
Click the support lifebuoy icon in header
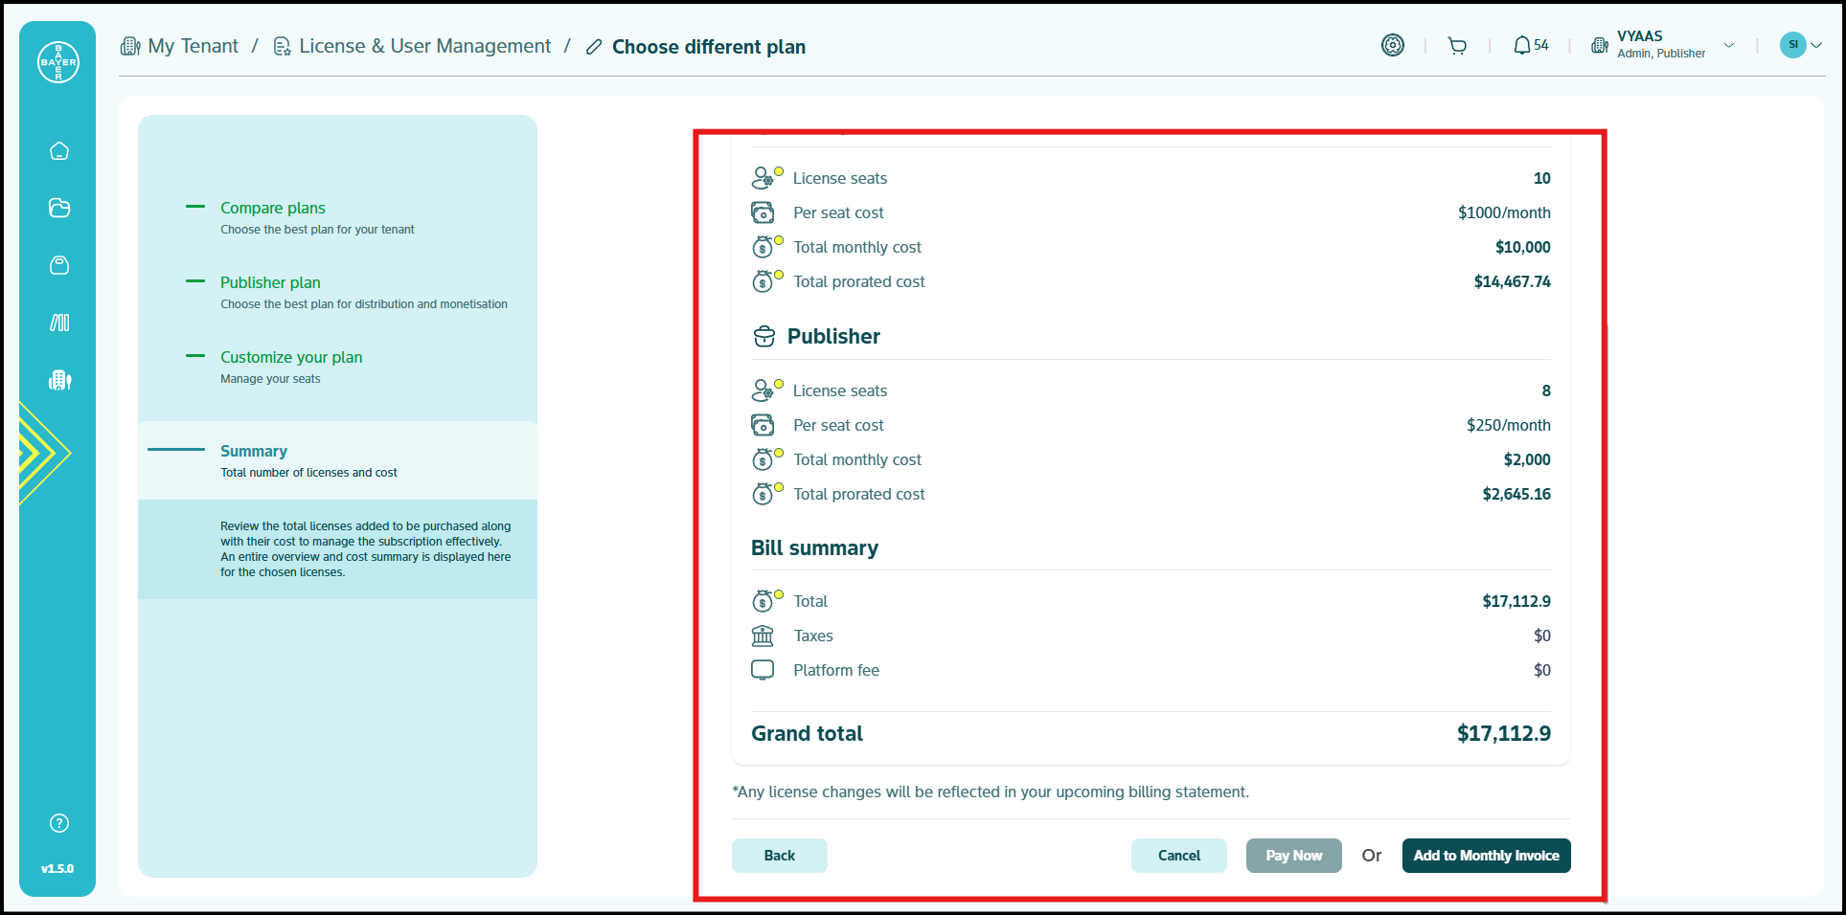(x=1392, y=45)
